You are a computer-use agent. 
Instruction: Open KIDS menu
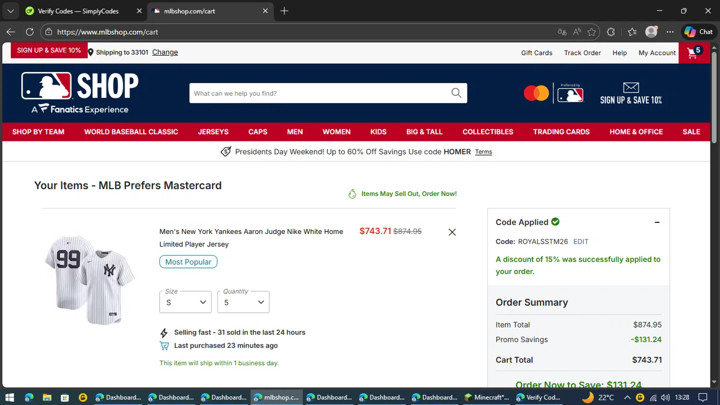click(x=378, y=132)
